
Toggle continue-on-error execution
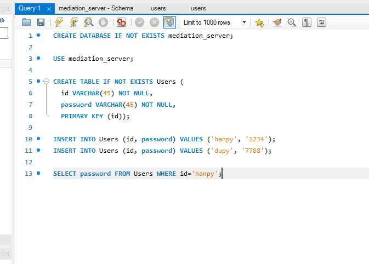point(121,22)
